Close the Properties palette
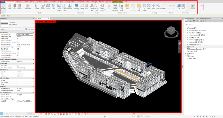Screen dimensions: 223x118 pyautogui.click(x=34, y=19)
